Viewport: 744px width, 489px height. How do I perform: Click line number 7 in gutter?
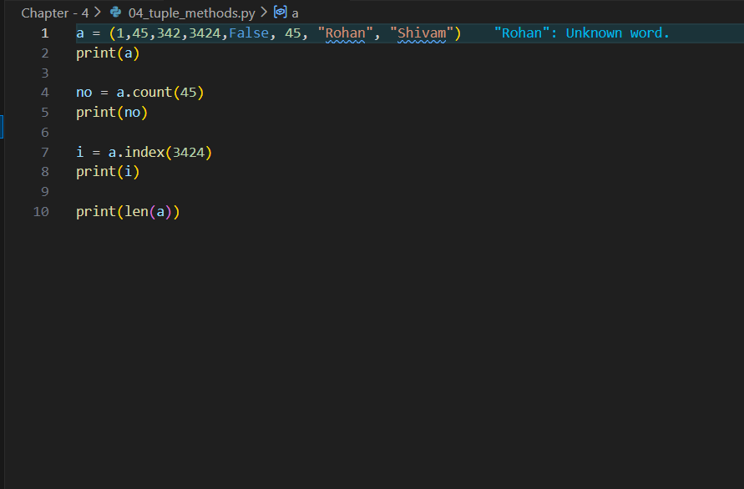click(45, 152)
